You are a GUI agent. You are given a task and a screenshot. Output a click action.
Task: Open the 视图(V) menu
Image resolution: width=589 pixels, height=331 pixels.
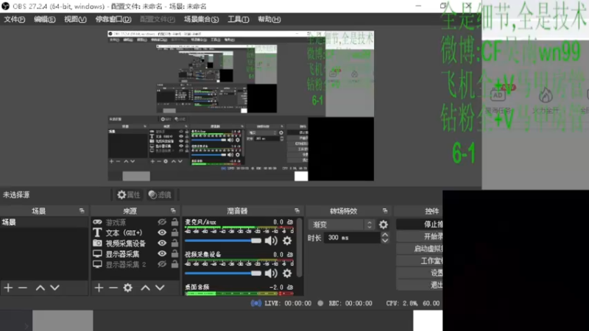coord(75,19)
